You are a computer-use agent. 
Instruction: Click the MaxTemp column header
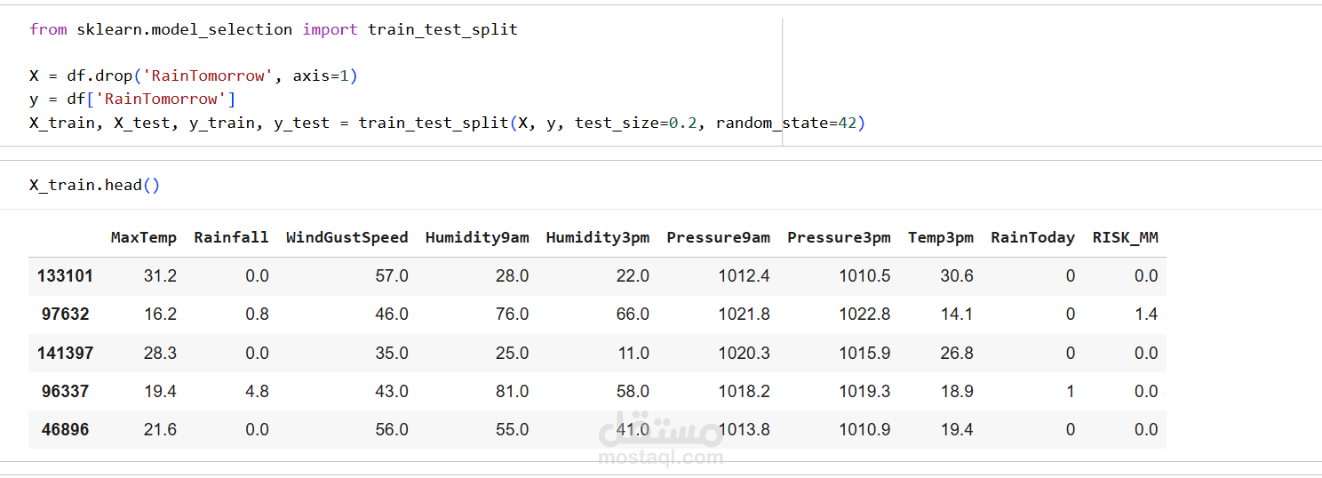(144, 237)
